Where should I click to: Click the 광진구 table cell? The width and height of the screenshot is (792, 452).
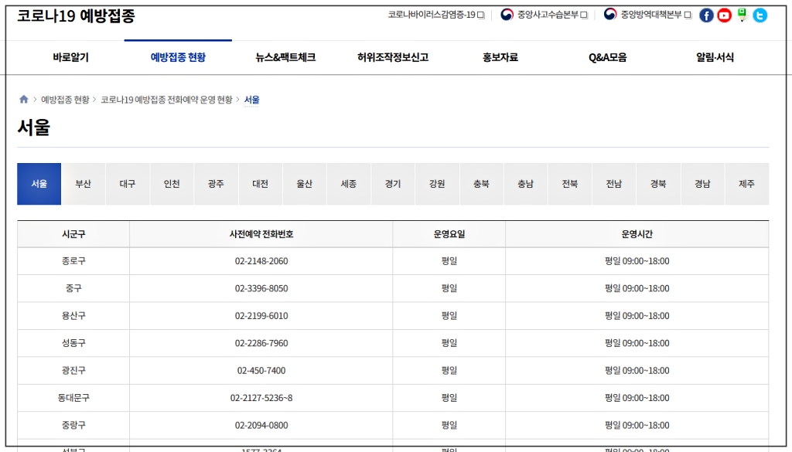tap(73, 370)
